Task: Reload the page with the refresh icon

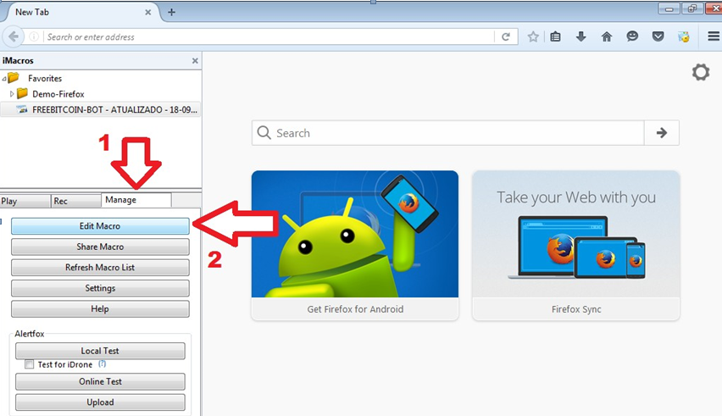Action: 506,36
